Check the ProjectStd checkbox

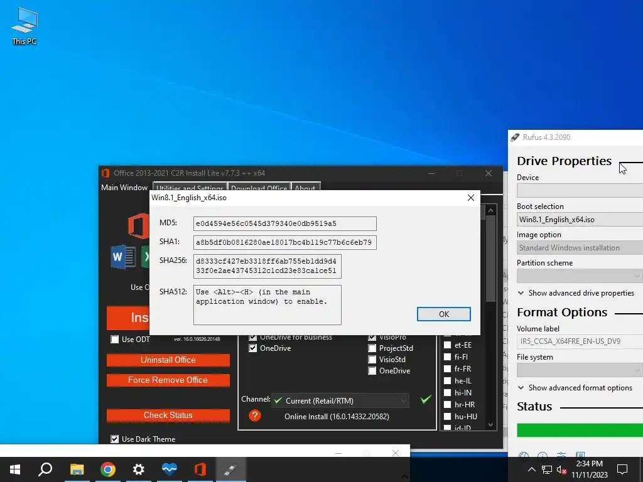coord(372,348)
